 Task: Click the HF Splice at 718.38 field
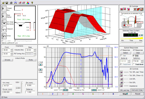pyautogui.click(x=137, y=61)
